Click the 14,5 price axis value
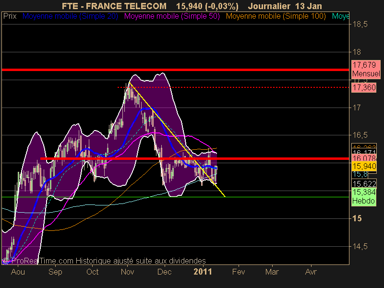Image resolution: width=384 pixels, height=288 pixels. click(x=360, y=246)
